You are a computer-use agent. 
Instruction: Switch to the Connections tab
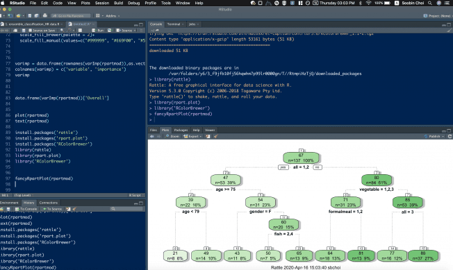point(49,203)
